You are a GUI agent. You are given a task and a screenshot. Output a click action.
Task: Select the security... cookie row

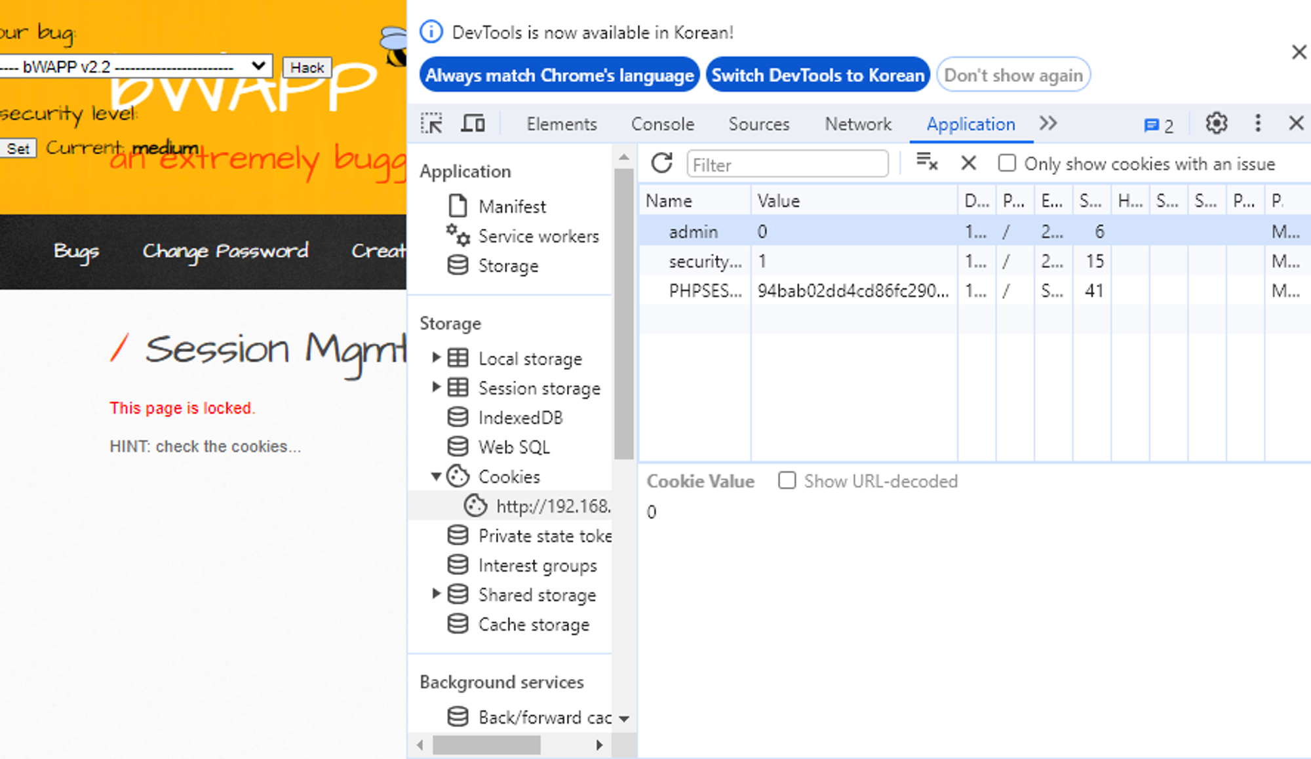tap(974, 261)
